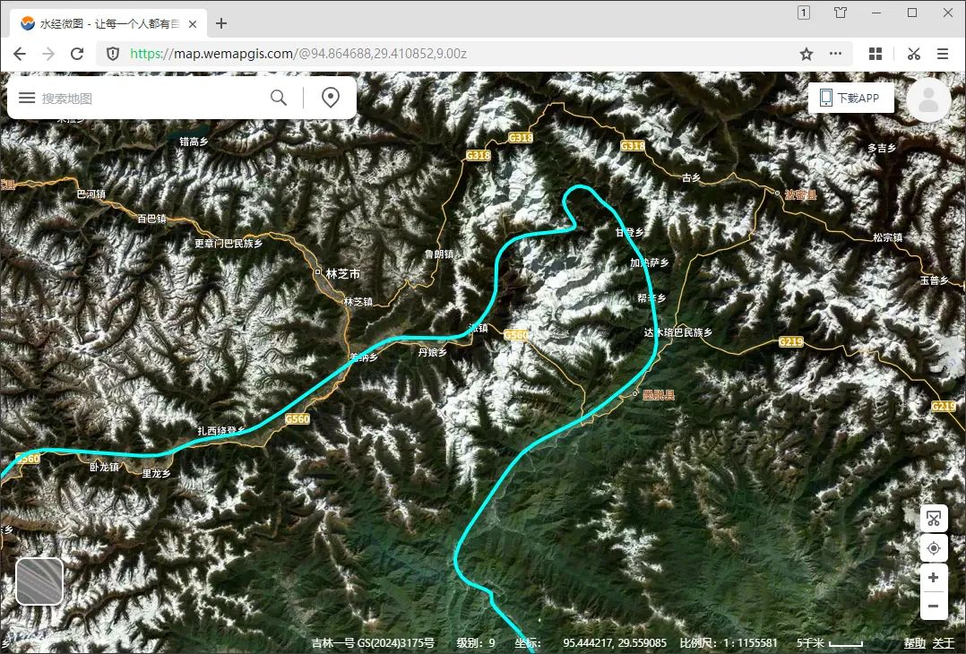Screen dimensions: 966x654
Task: Reload the page
Action: pyautogui.click(x=77, y=54)
